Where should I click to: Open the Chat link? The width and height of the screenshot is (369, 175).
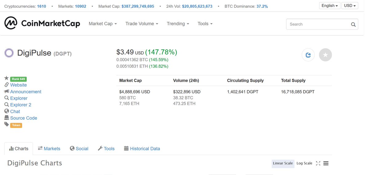[x=15, y=111]
